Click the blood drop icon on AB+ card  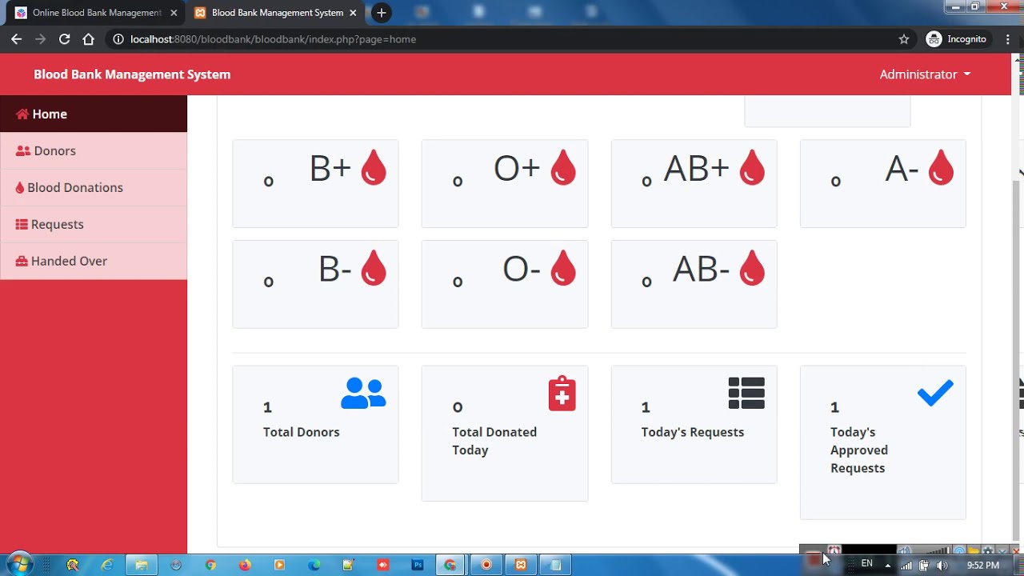[x=752, y=168]
